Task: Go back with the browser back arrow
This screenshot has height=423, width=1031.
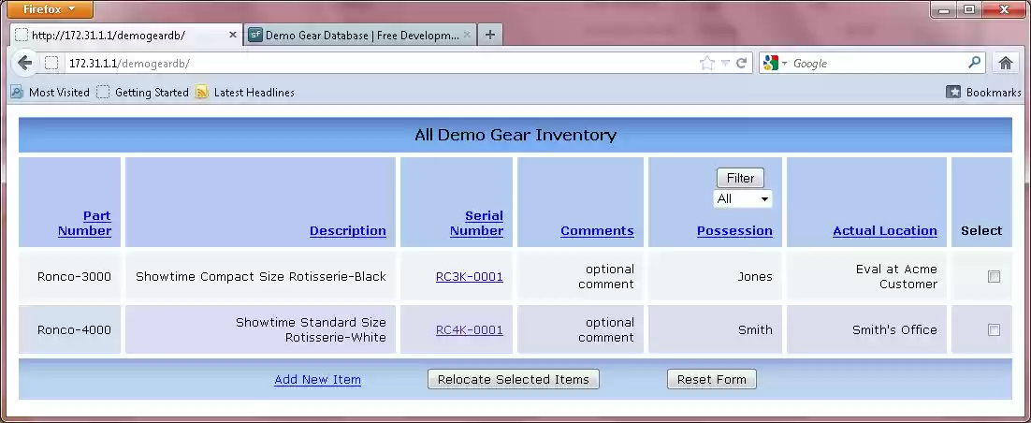Action: point(24,63)
